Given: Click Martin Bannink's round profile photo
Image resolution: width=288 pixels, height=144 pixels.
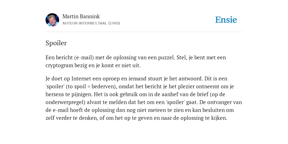Looking at the screenshot, I should pos(52,20).
